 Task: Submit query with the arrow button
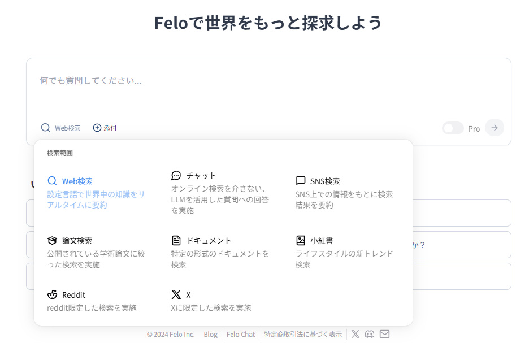(495, 128)
